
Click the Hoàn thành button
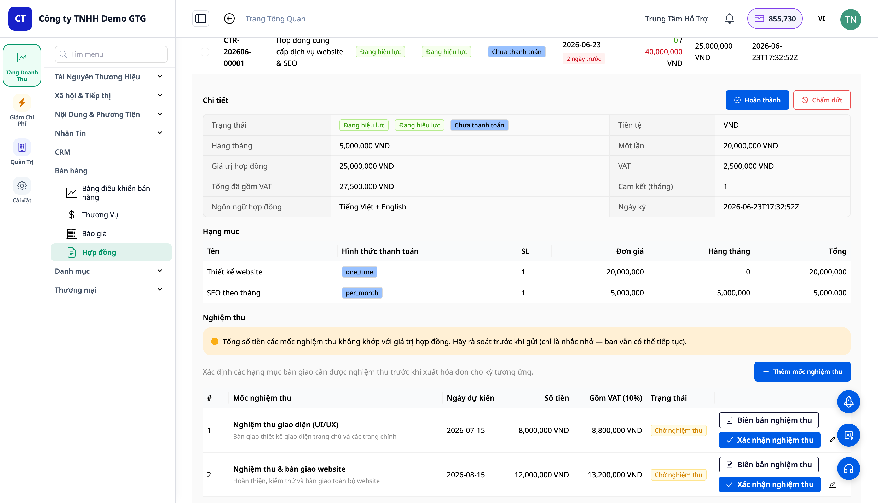tap(757, 100)
